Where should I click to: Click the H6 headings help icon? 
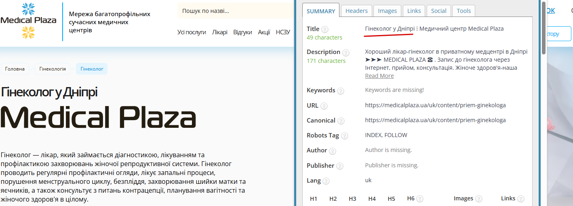point(420,199)
